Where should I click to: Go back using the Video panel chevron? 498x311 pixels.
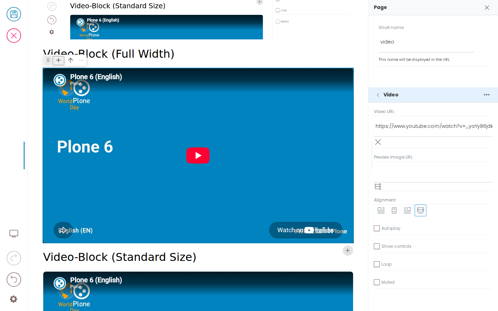click(378, 95)
